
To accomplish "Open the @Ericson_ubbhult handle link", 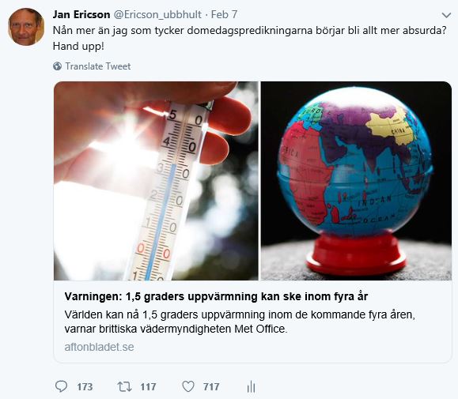I will 157,14.
